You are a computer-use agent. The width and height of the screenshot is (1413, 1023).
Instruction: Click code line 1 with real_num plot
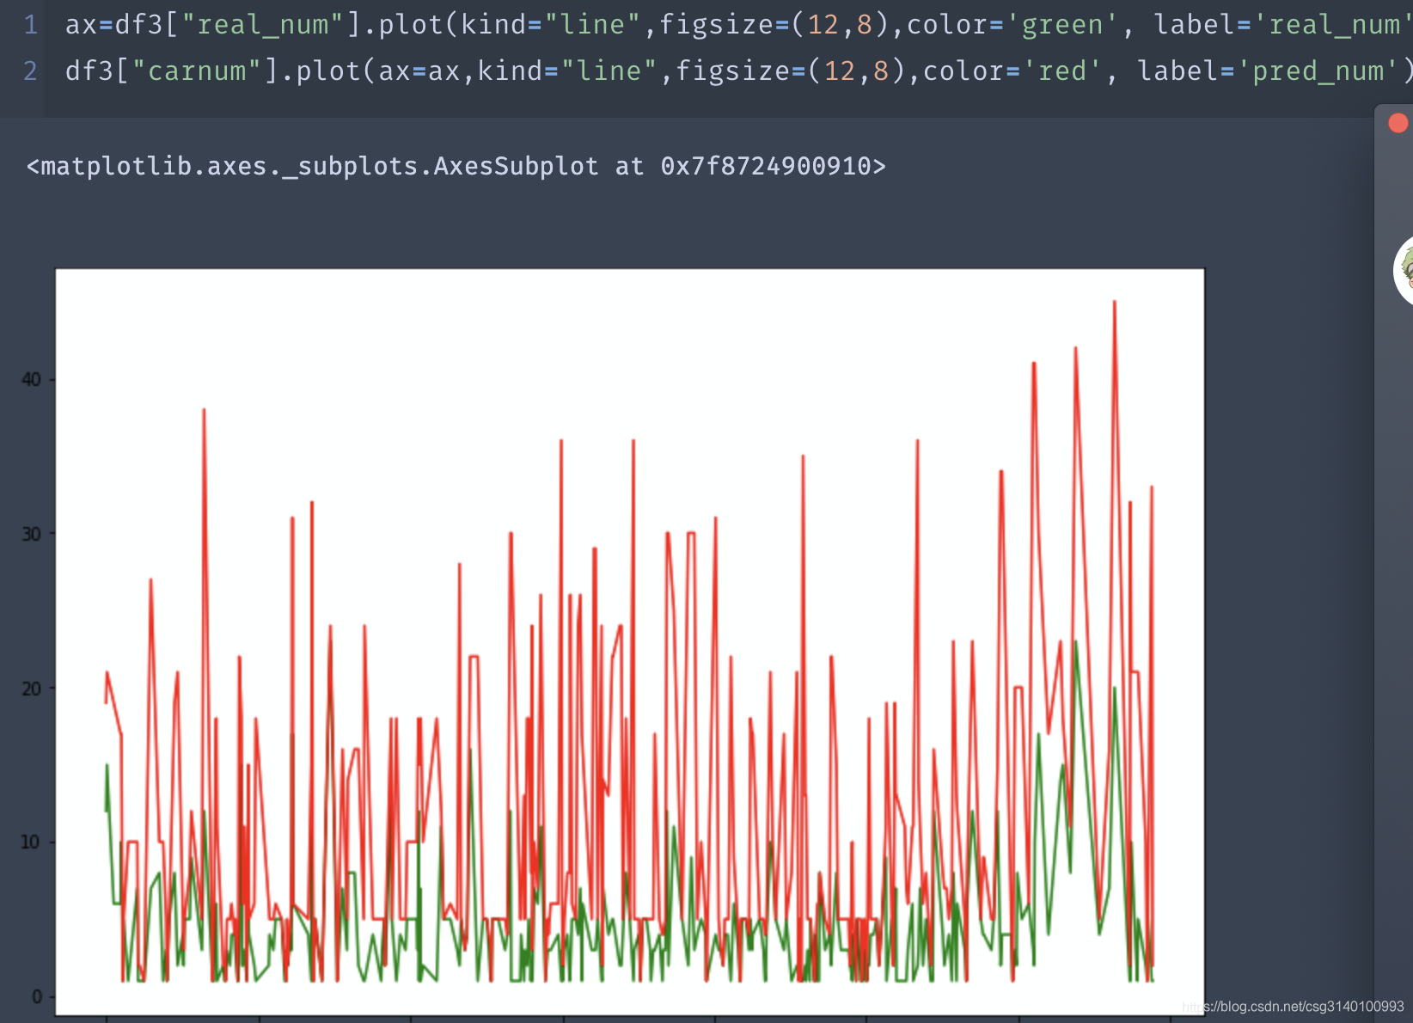739,25
